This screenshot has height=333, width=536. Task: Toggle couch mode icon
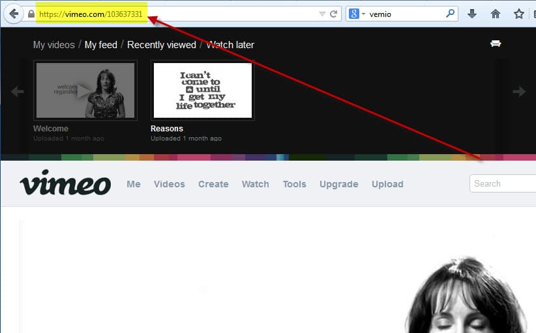click(496, 44)
